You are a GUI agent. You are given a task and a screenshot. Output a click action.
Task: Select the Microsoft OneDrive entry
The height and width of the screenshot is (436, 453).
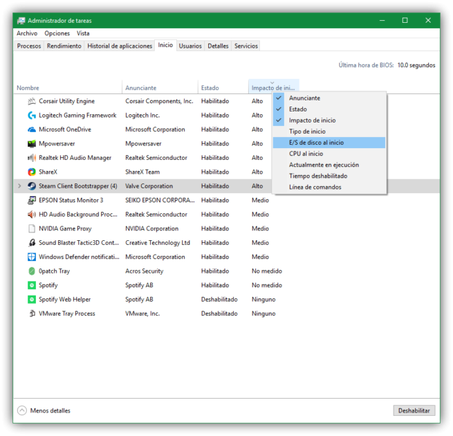pyautogui.click(x=65, y=129)
